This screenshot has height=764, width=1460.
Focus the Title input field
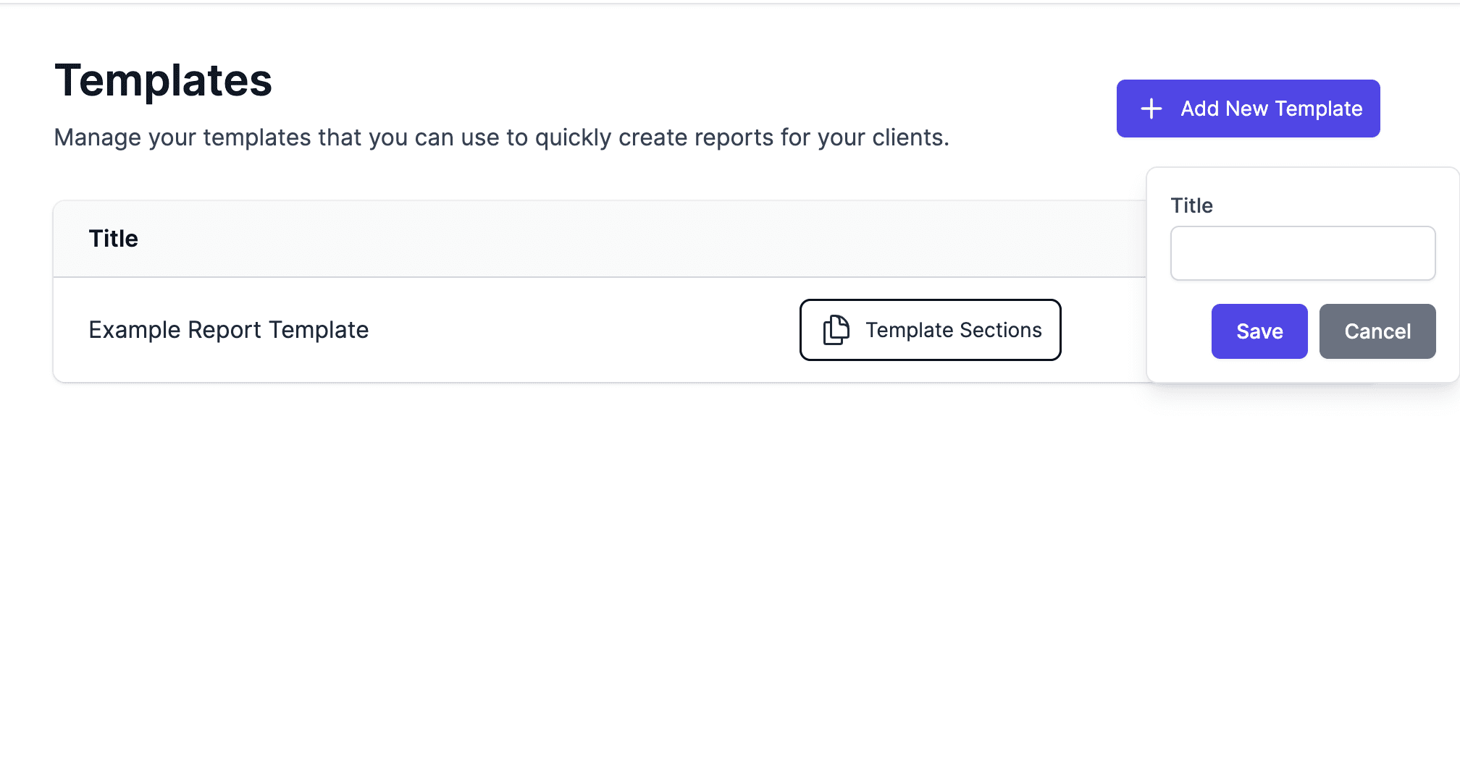click(1302, 253)
